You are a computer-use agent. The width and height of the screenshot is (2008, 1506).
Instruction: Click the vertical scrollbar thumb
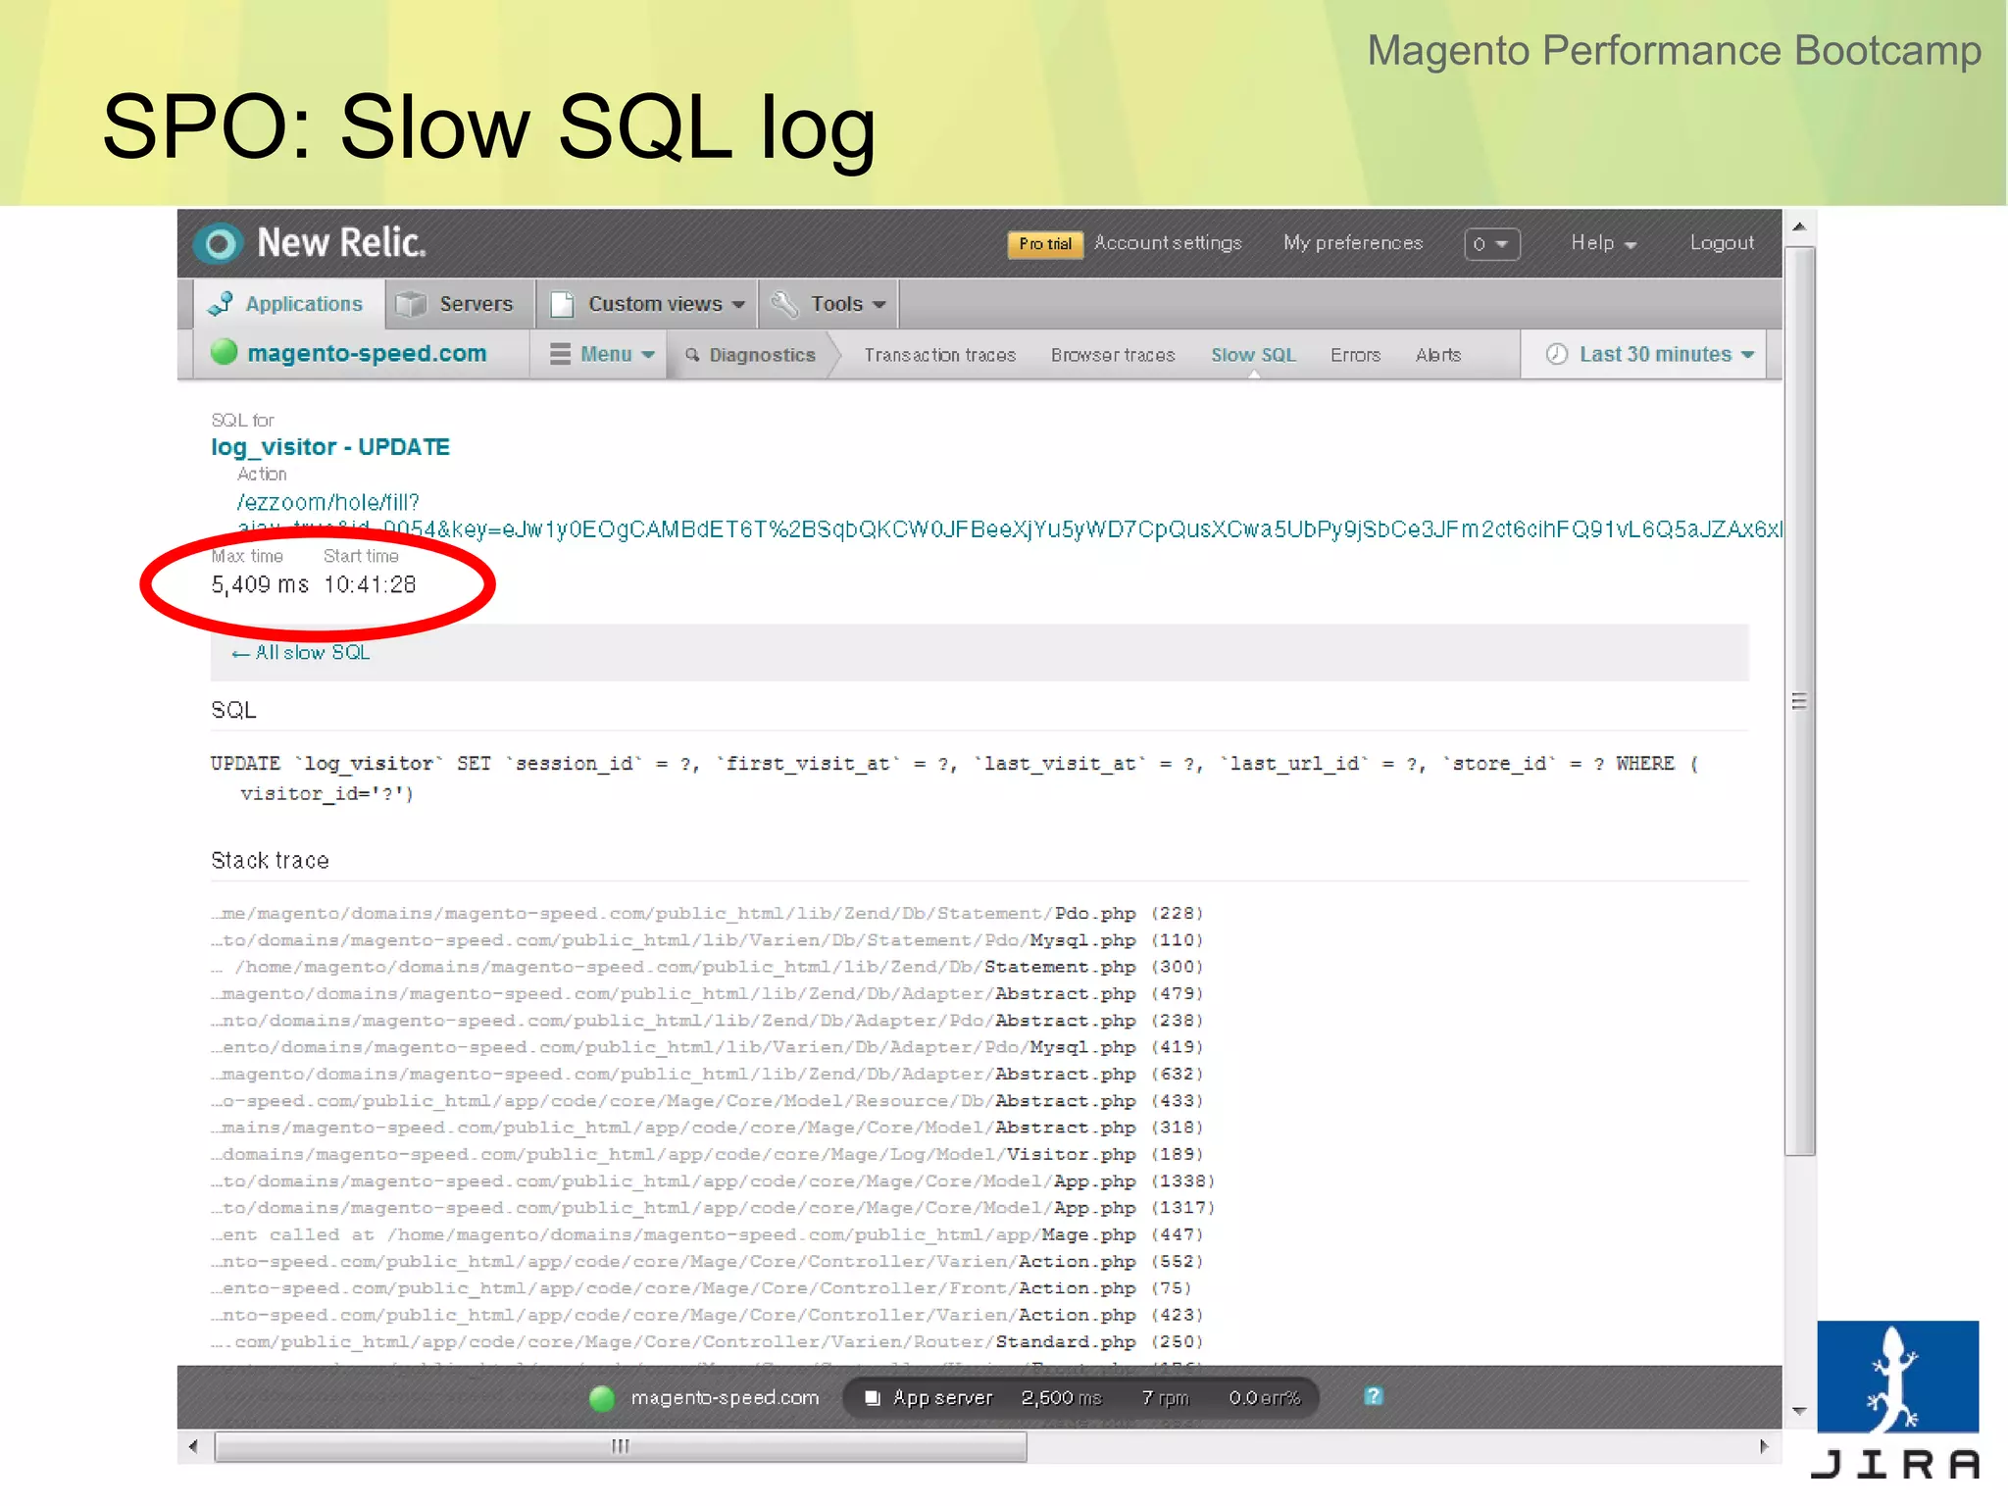(1799, 701)
